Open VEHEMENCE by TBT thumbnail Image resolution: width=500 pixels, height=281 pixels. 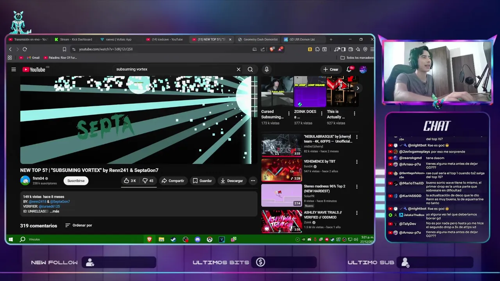point(281,170)
